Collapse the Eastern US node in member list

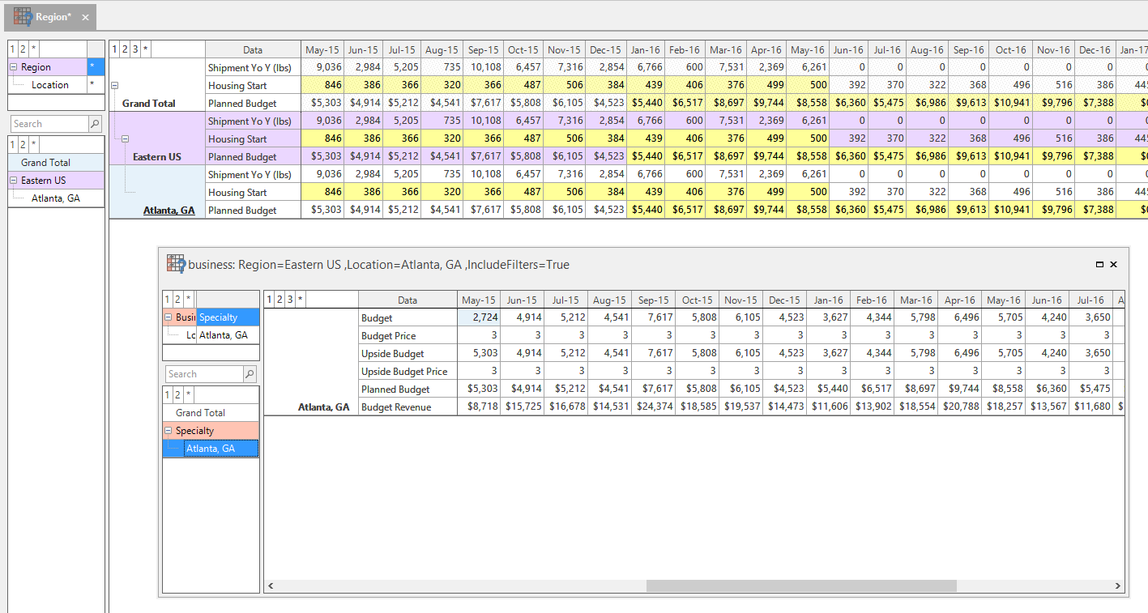[x=15, y=181]
